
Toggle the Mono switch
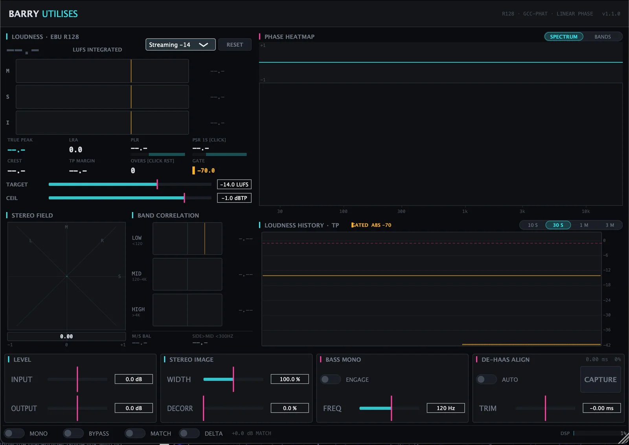[14, 433]
